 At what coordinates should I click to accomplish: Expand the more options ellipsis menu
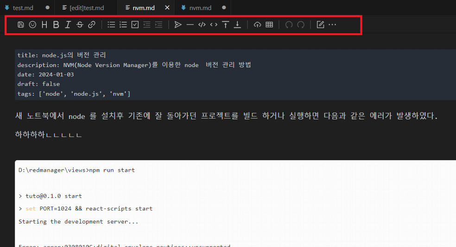332,25
